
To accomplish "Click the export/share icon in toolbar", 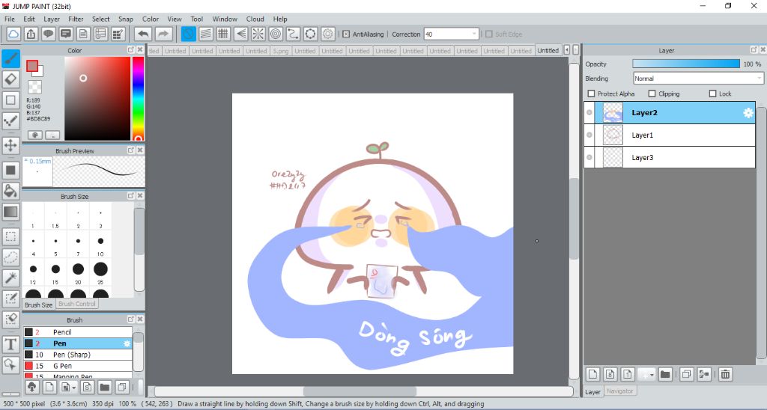I will pyautogui.click(x=31, y=34).
